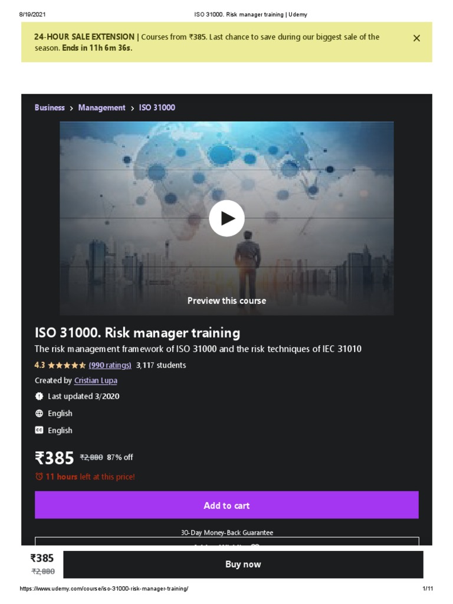Play the course preview video

click(x=226, y=218)
